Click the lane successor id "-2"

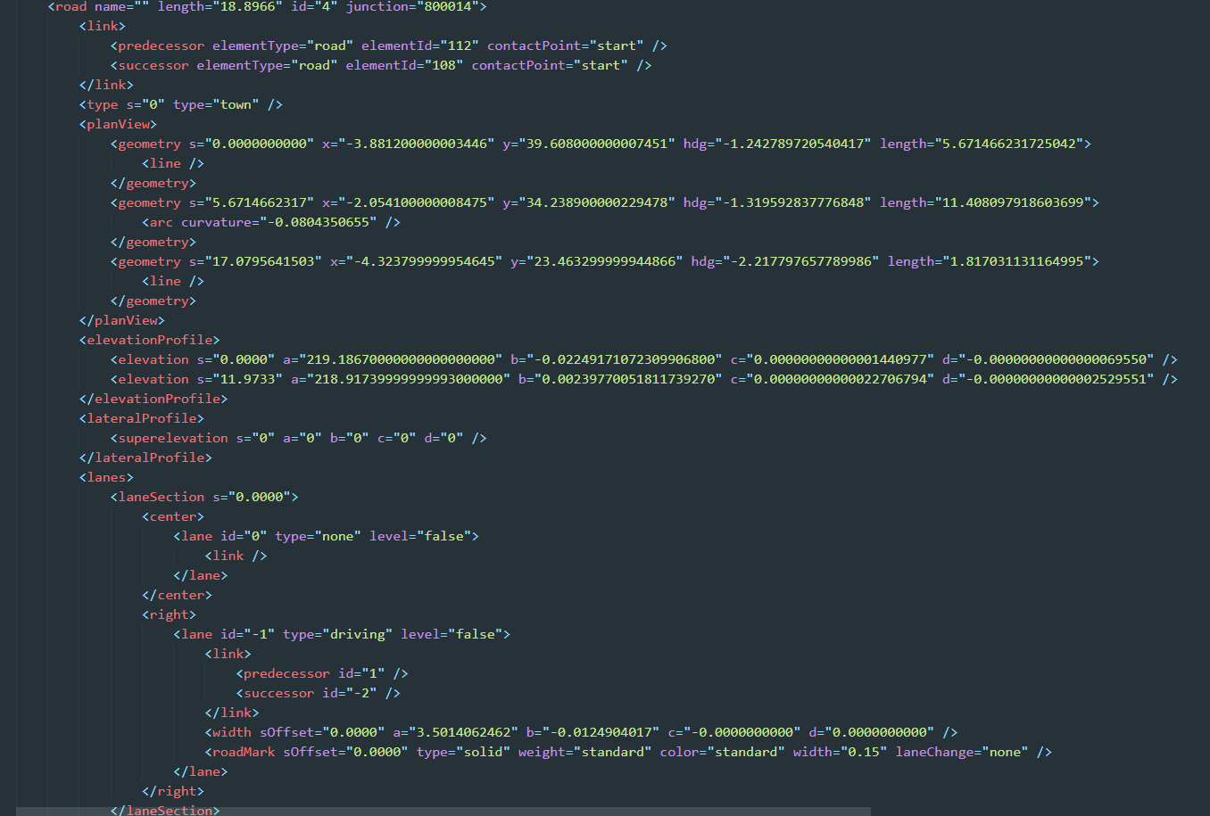click(361, 693)
